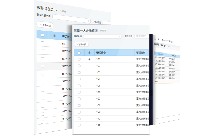214x136 pixels.
Task: Click the 扫一扫 button in the 事项信息公开 panel
Action: [45, 25]
